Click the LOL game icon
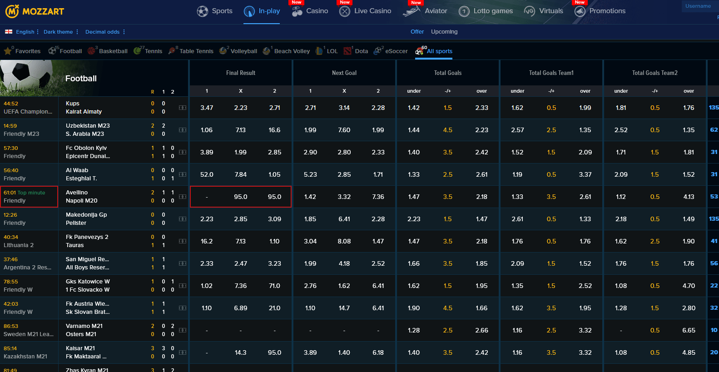This screenshot has width=719, height=372. coord(319,51)
